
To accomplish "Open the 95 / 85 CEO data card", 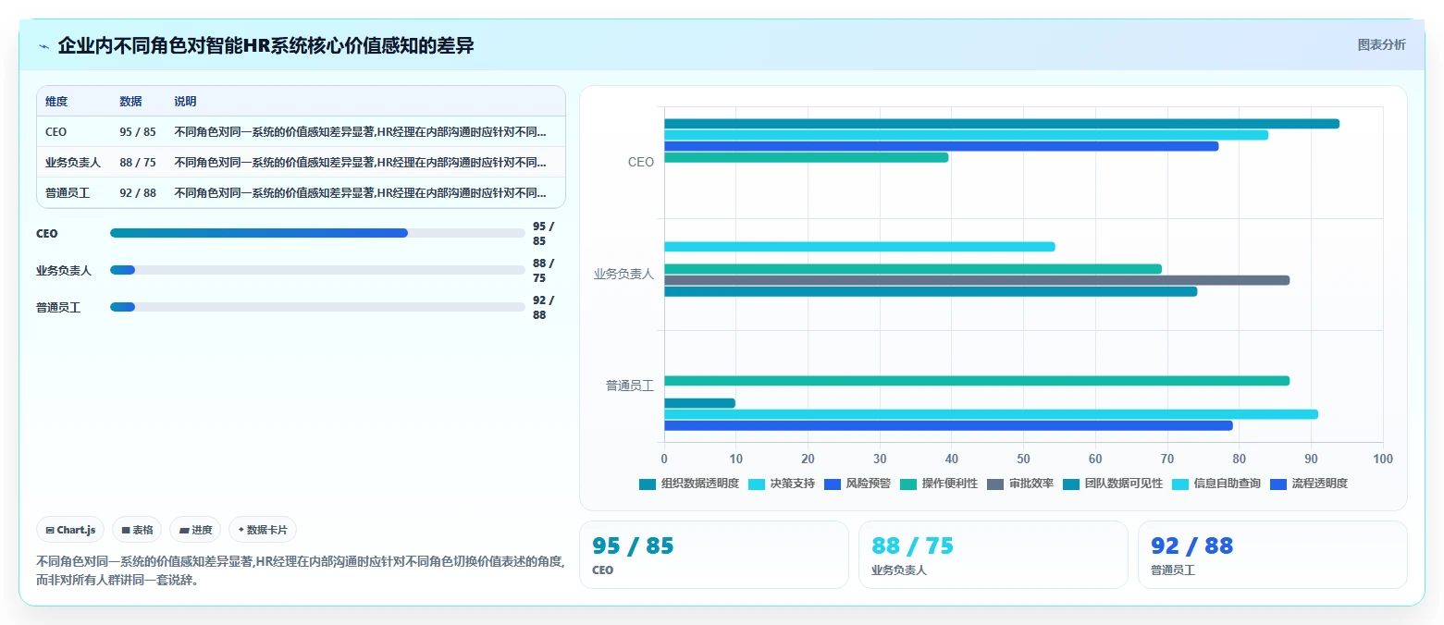I will pyautogui.click(x=713, y=555).
